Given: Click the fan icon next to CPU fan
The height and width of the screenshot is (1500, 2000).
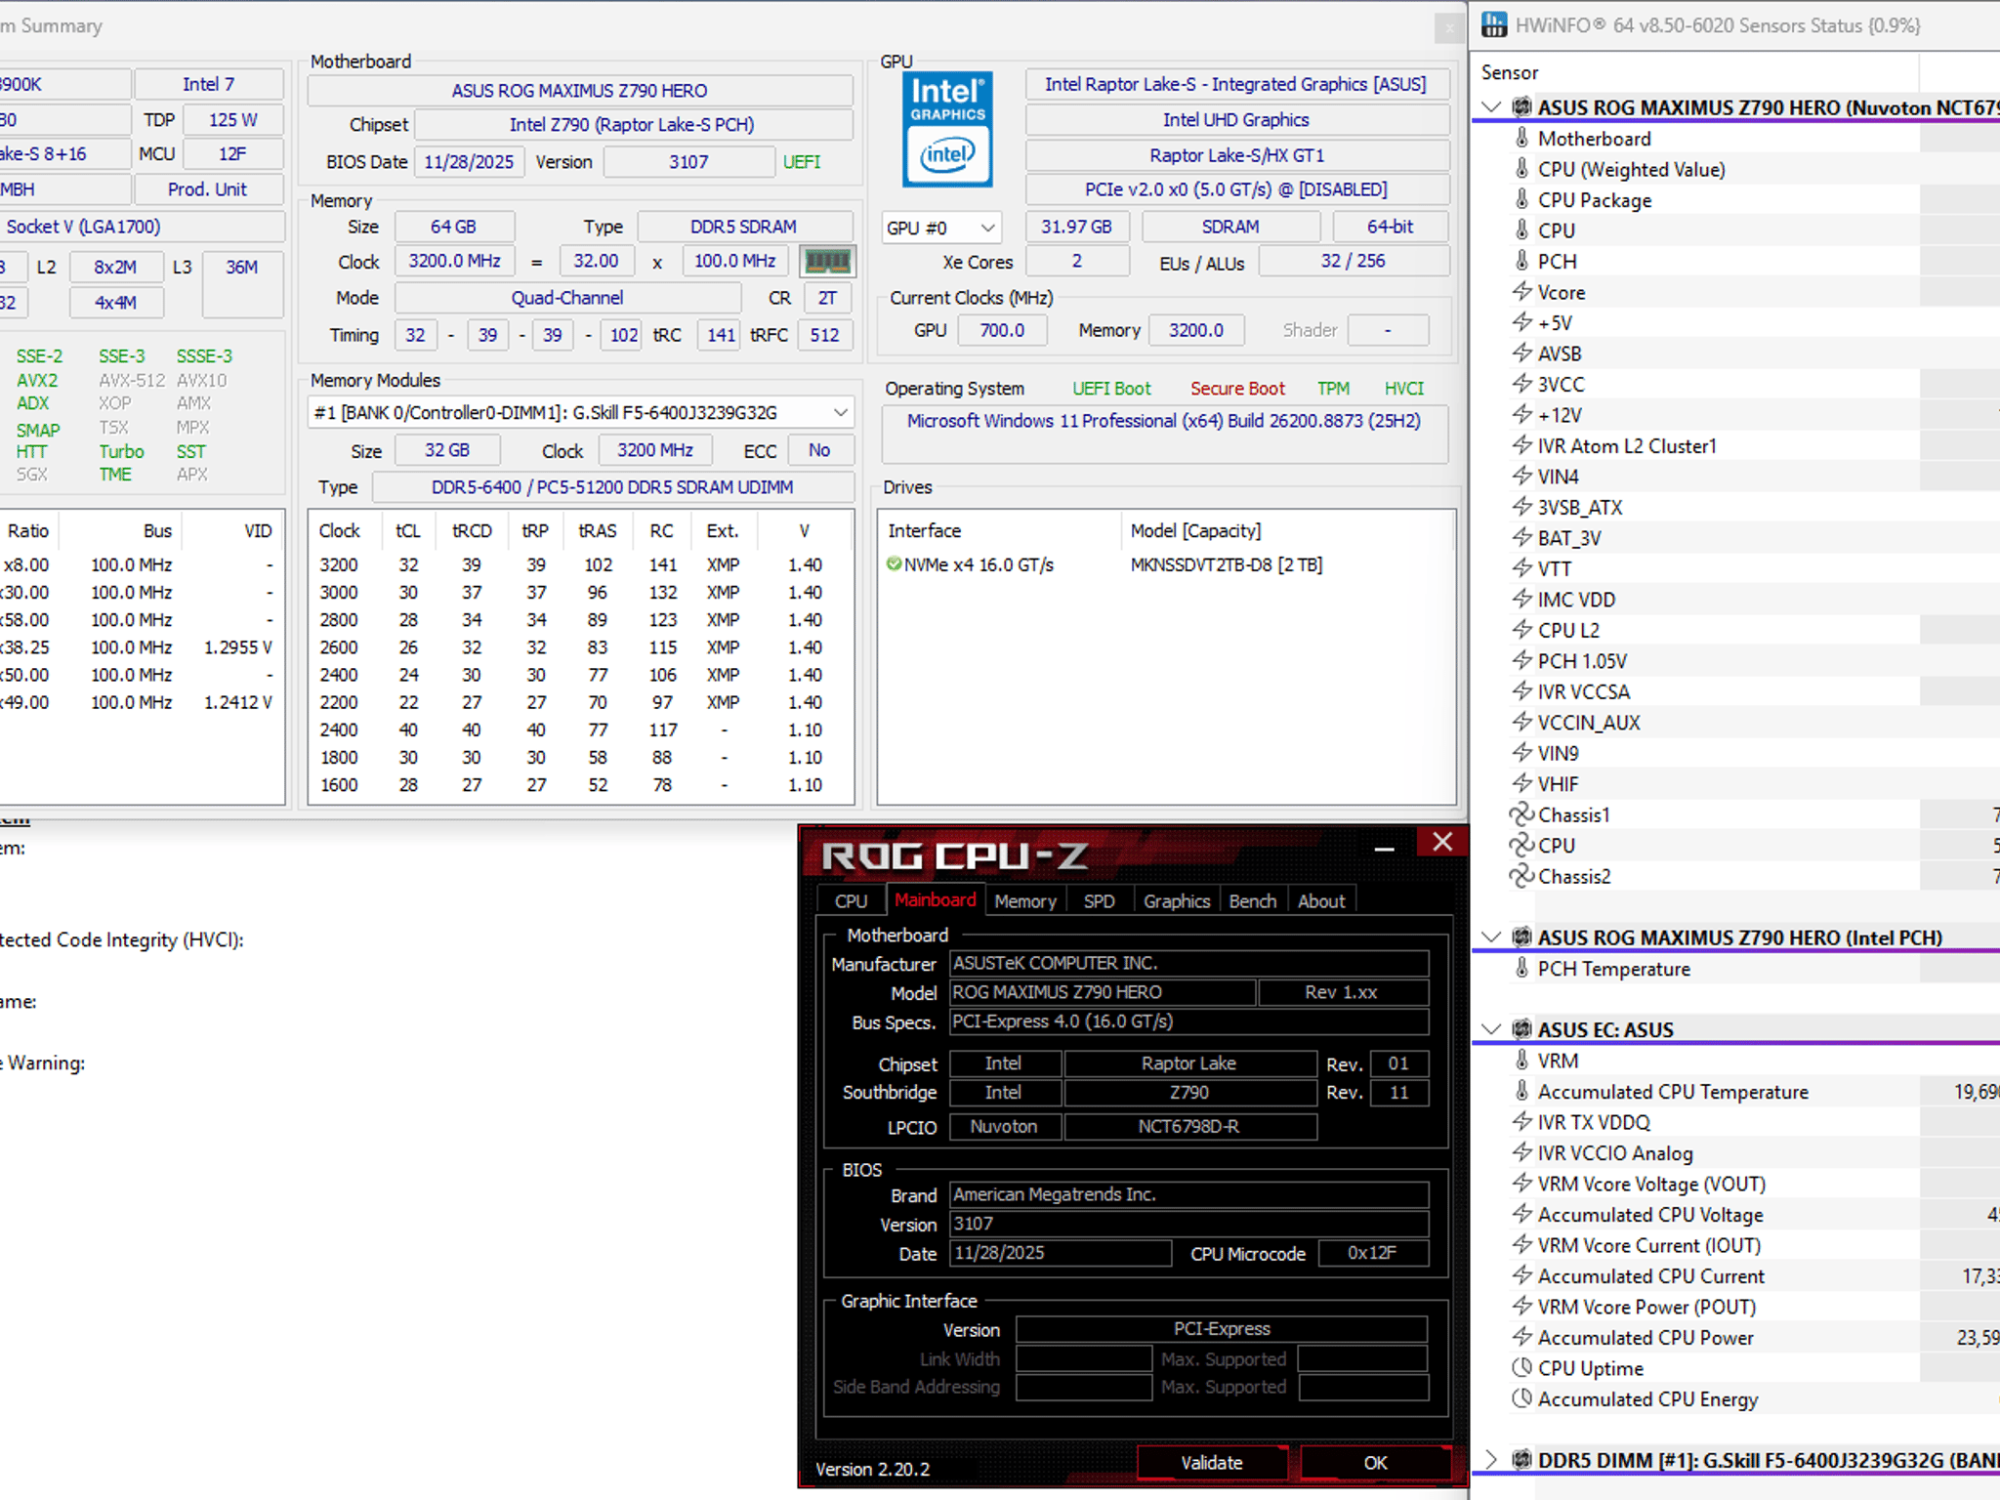Looking at the screenshot, I should [x=1521, y=846].
